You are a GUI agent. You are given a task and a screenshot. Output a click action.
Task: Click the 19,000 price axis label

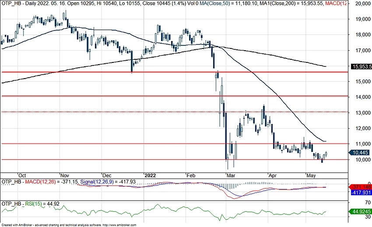coord(363,19)
